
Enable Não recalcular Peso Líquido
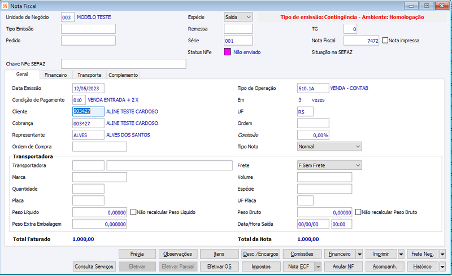(x=133, y=212)
